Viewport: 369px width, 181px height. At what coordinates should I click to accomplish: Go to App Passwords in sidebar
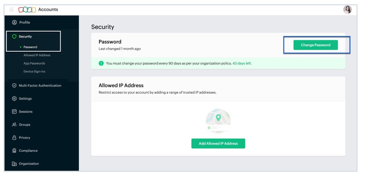[34, 63]
